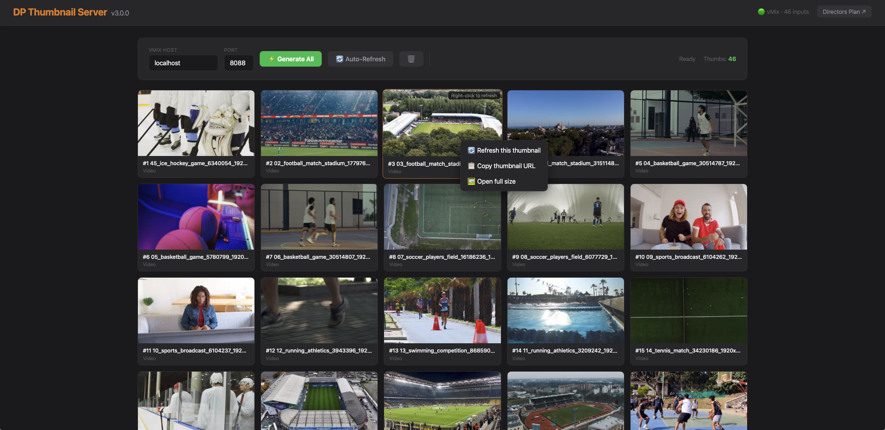The height and width of the screenshot is (430, 885).
Task: Click the external-link arrow on Directors Plan
Action: coord(864,11)
